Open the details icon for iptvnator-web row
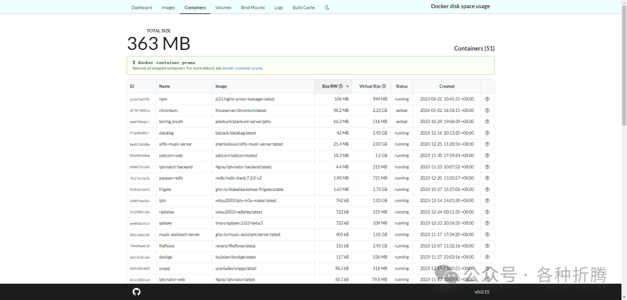The image size is (627, 300). click(487, 280)
